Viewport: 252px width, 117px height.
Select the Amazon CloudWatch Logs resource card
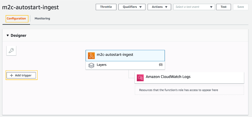coord(189,78)
